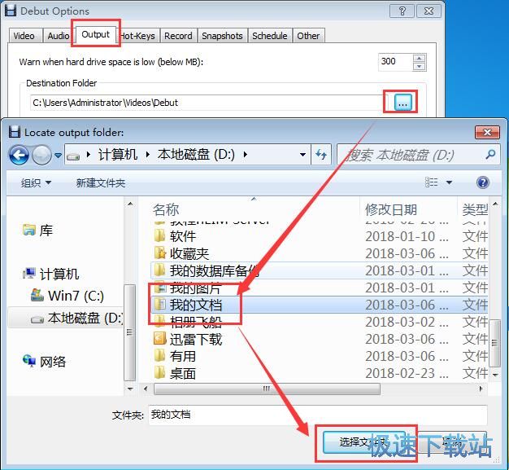Click the navigation pane scrollbar thumb
The image size is (509, 470).
point(130,332)
